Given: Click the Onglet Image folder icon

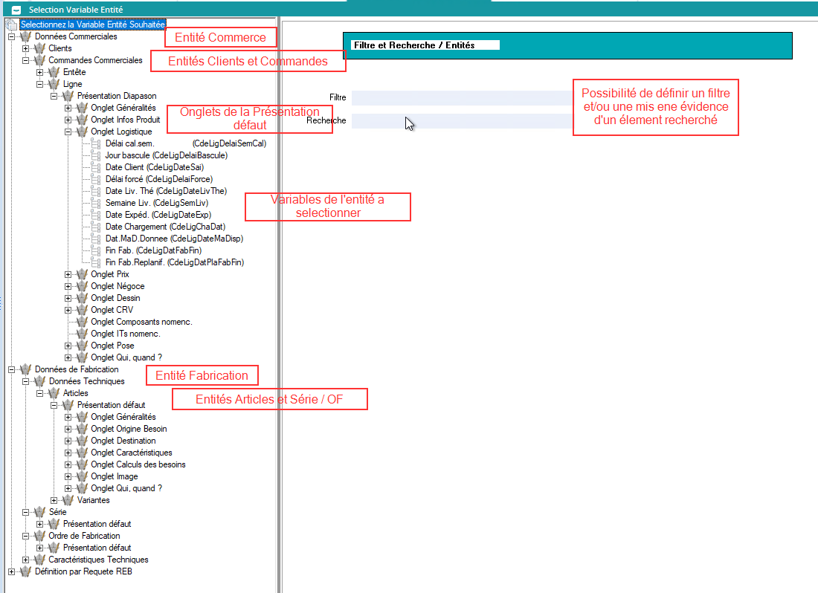Looking at the screenshot, I should 82,476.
